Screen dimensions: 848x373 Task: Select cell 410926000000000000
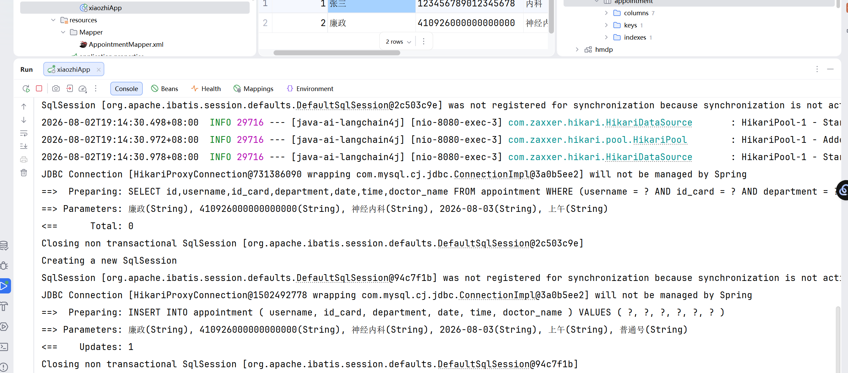coord(469,23)
